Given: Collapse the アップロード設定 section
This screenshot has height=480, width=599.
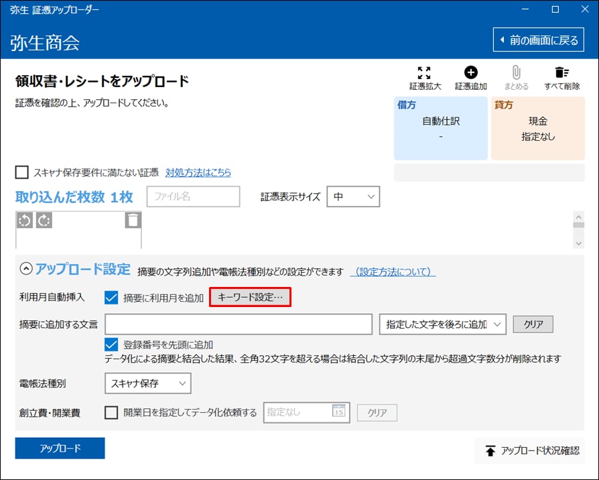Looking at the screenshot, I should click(x=25, y=269).
